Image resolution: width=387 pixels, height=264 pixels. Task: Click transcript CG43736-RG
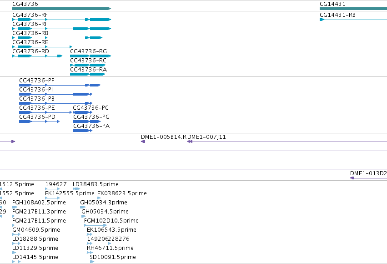point(90,56)
